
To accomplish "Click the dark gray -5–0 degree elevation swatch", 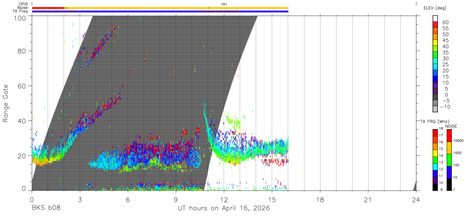I will [x=436, y=97].
